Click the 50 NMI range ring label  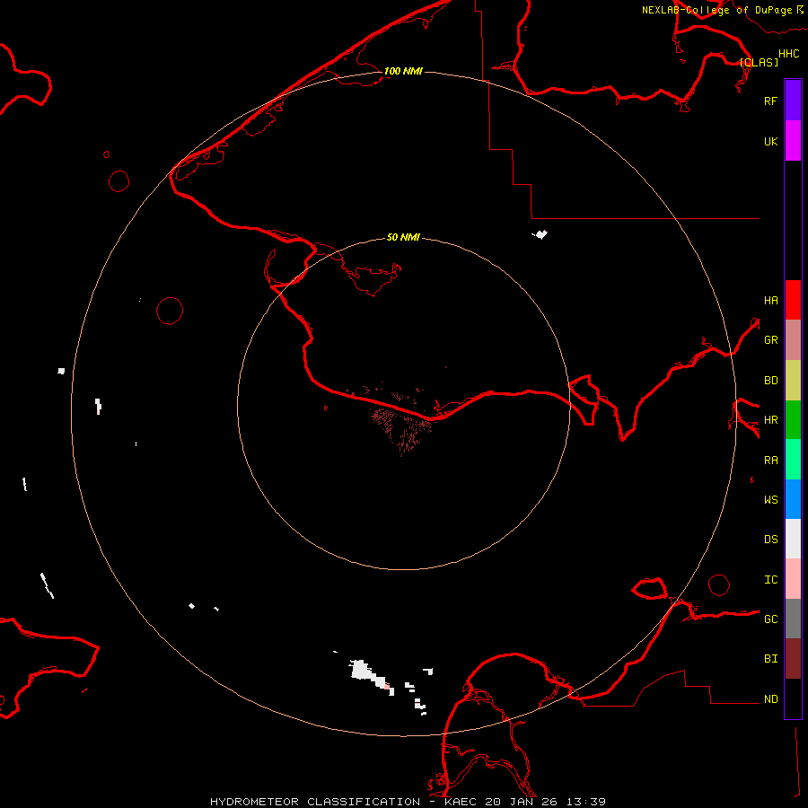point(403,237)
